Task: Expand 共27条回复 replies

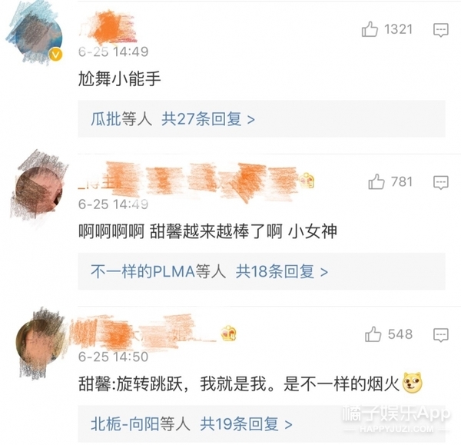Action: coord(208,119)
